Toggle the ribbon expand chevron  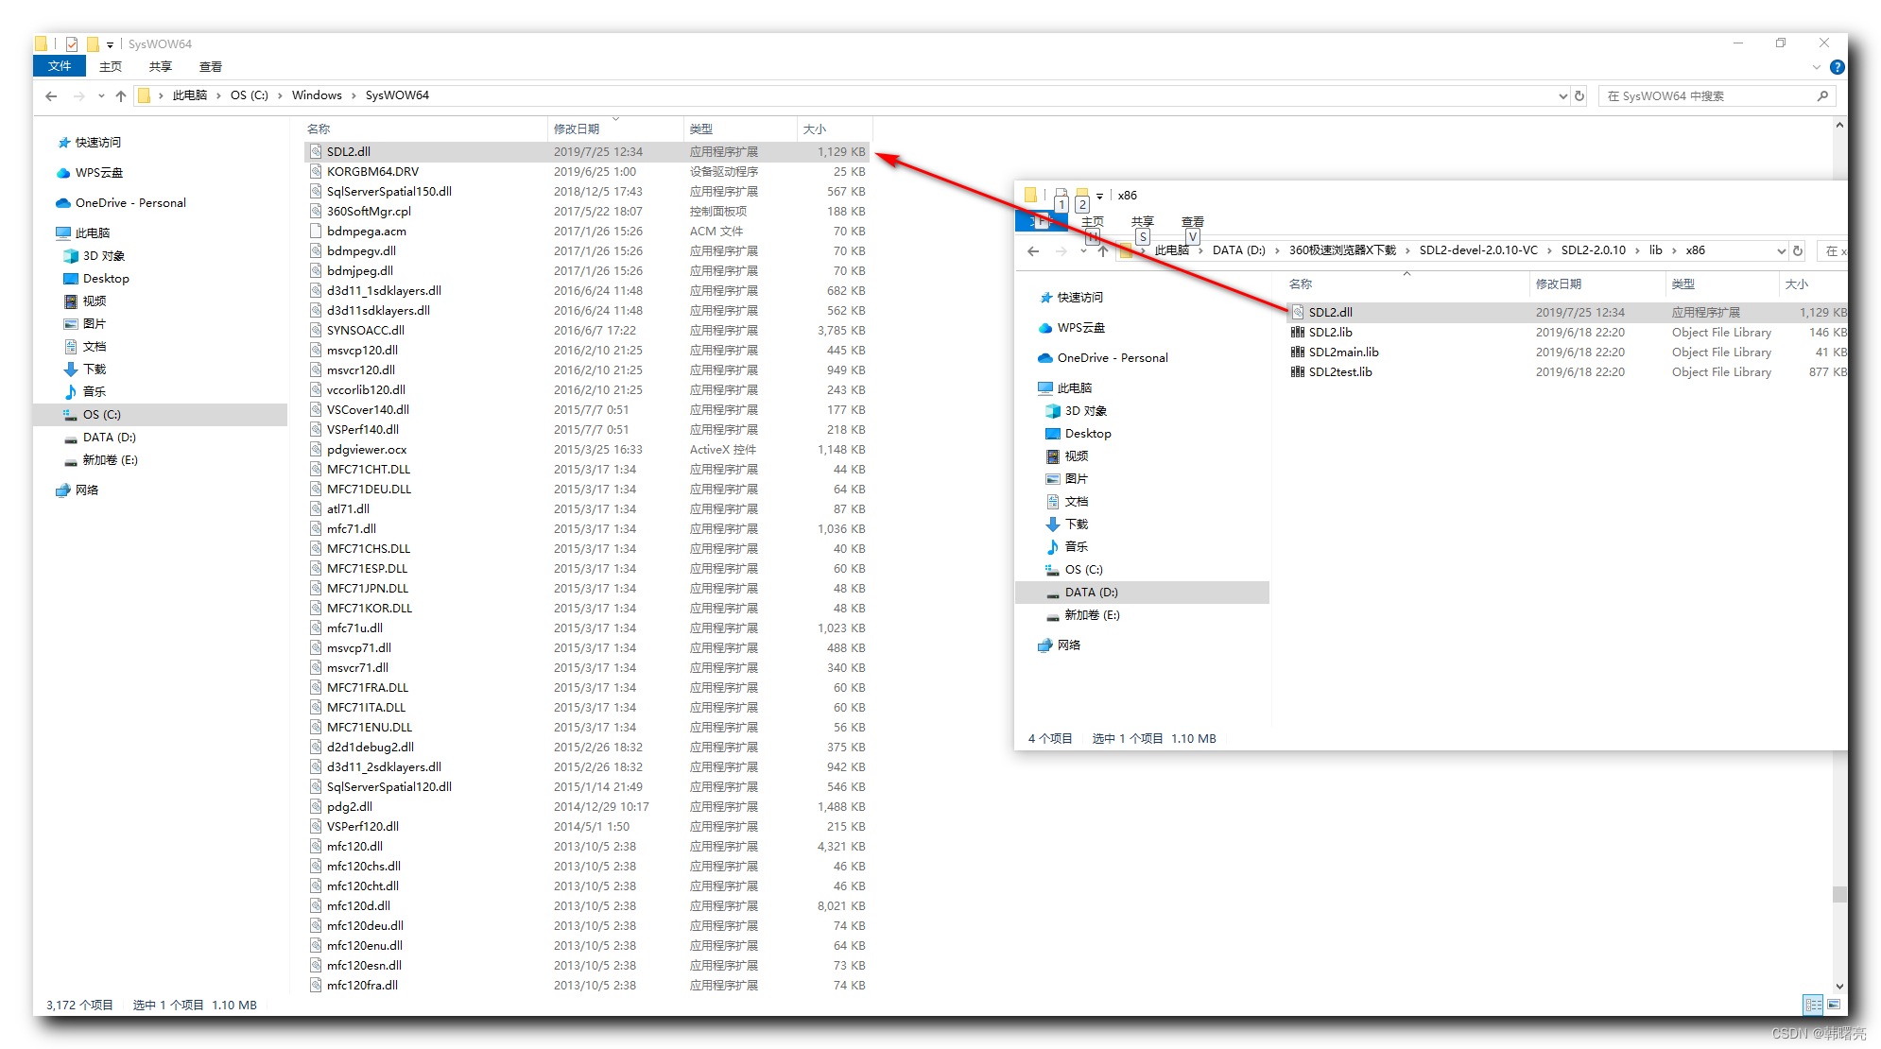1815,67
